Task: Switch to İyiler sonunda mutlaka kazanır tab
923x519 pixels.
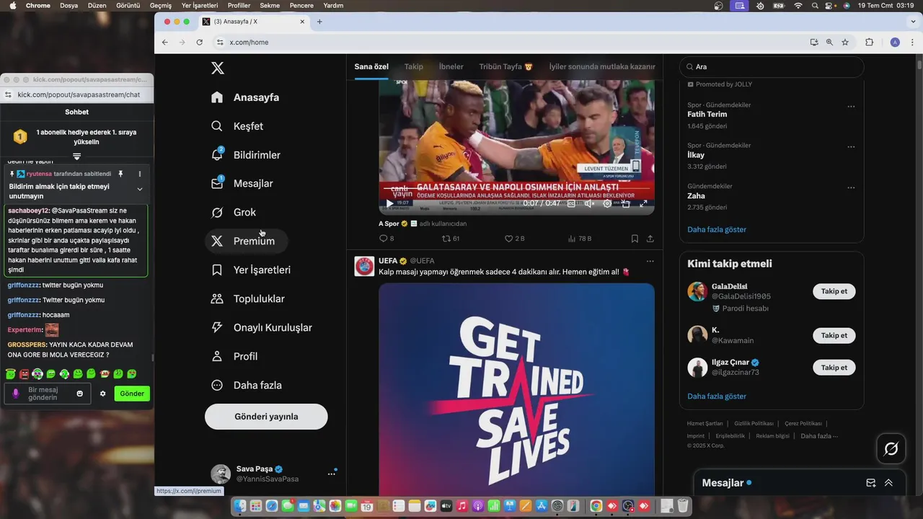Action: [602, 67]
